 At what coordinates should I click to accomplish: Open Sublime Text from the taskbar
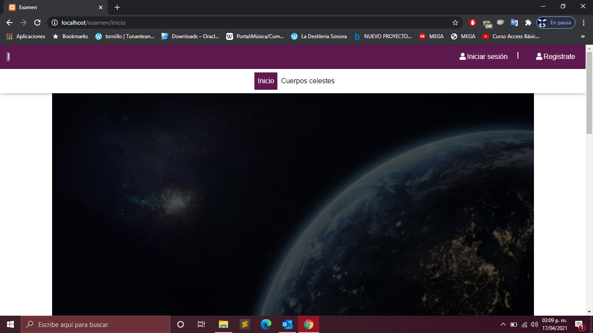[x=244, y=324]
